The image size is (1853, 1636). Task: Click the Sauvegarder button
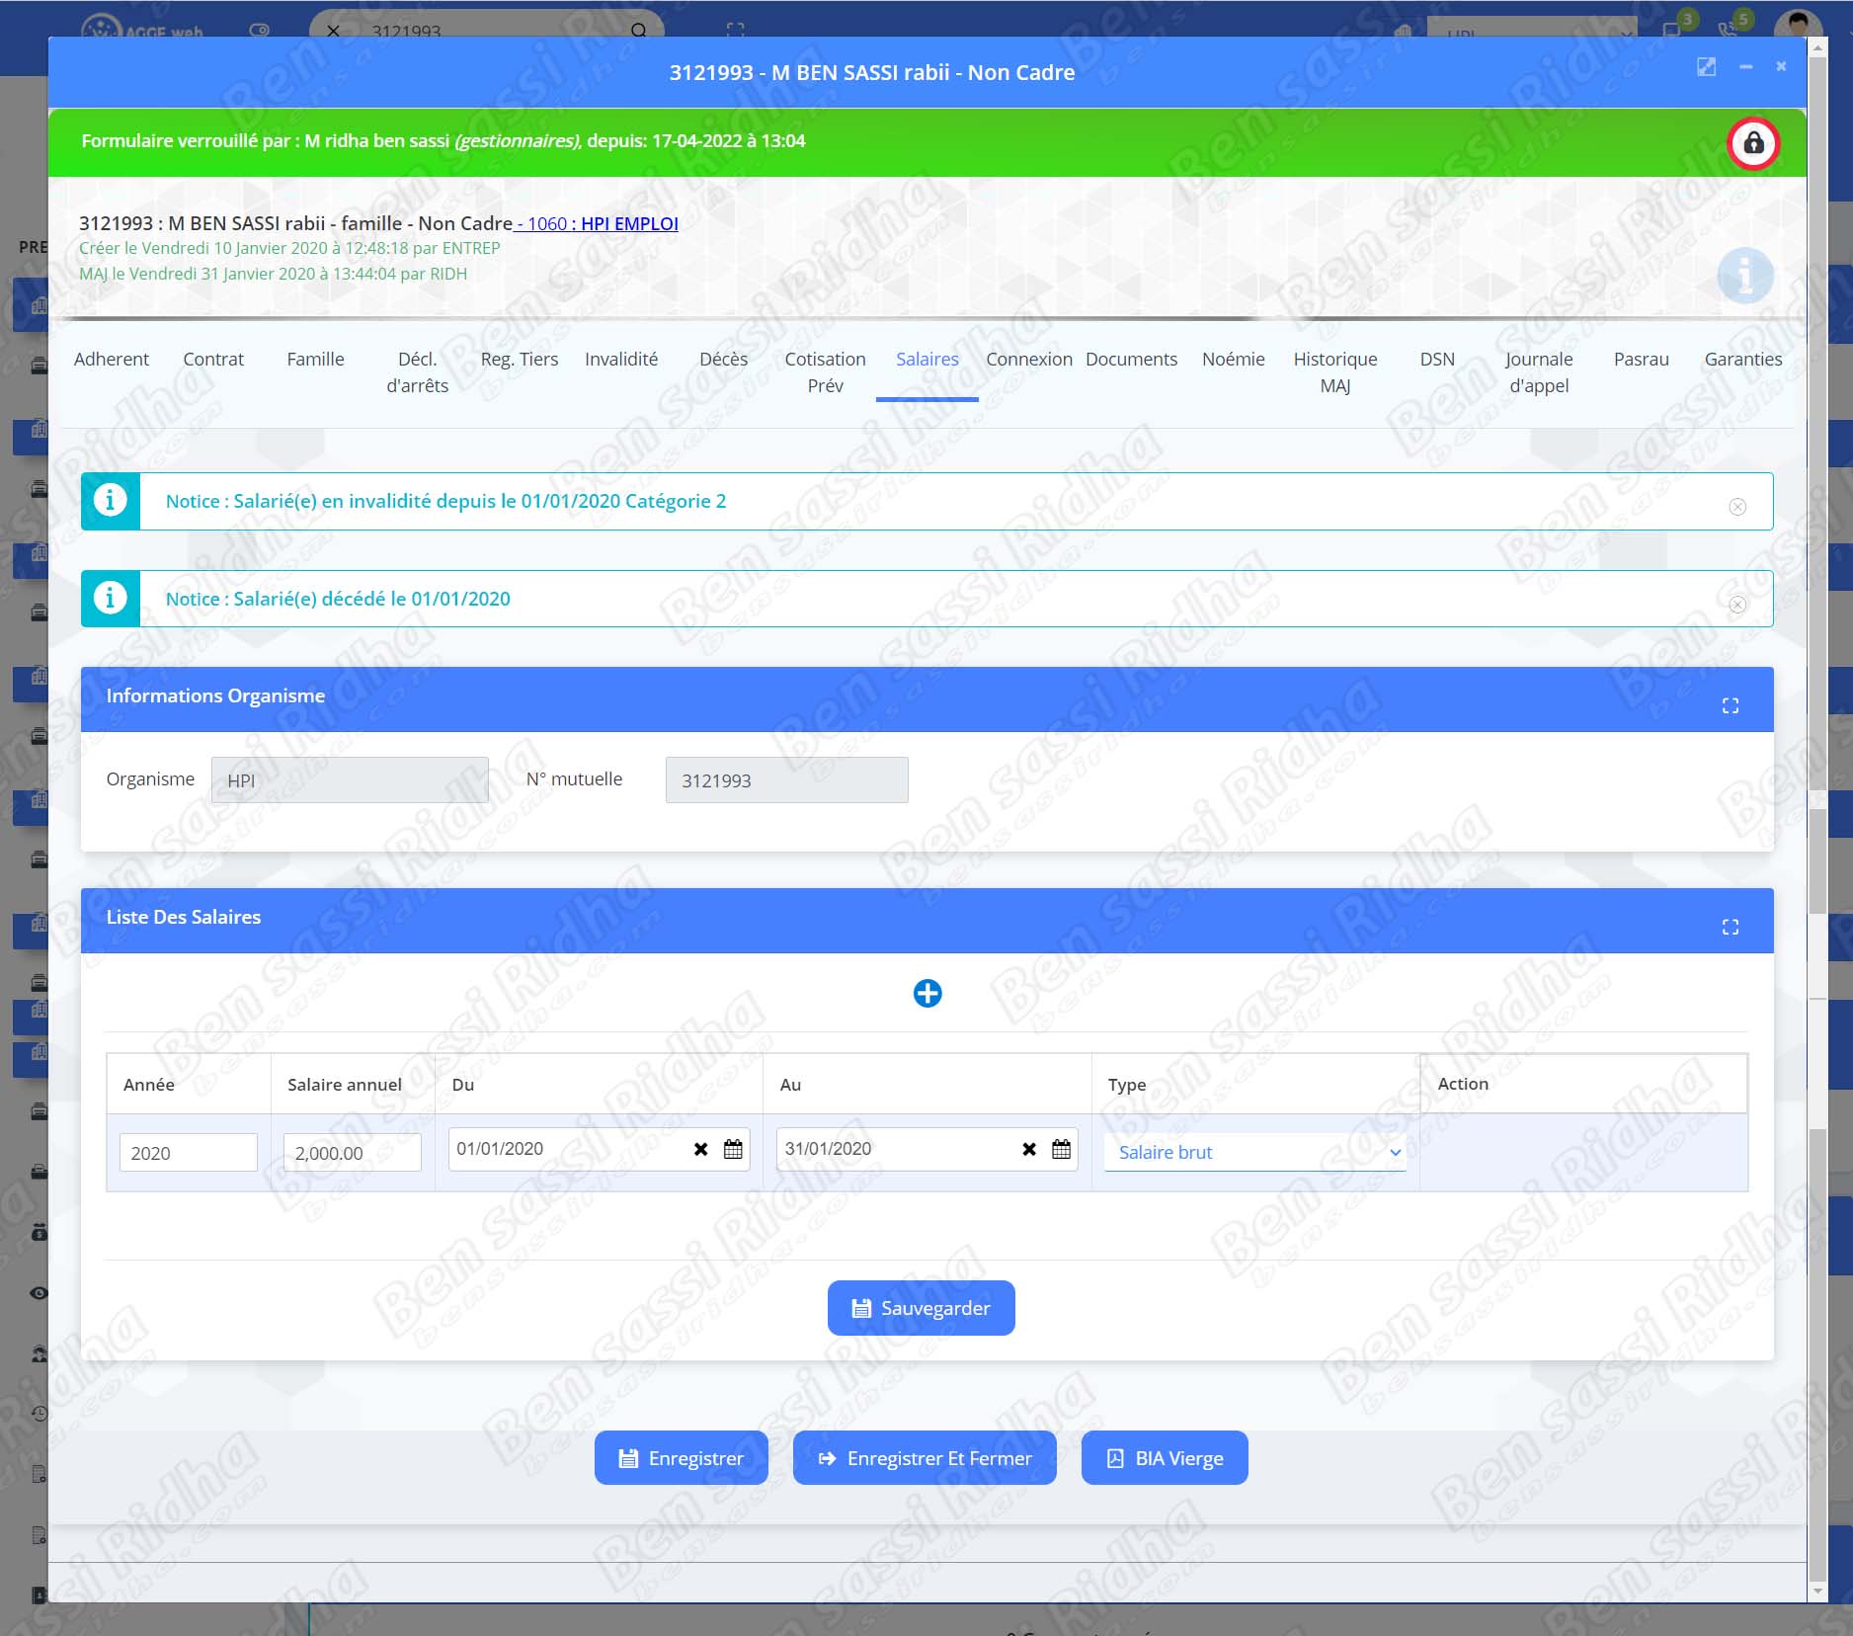click(921, 1308)
